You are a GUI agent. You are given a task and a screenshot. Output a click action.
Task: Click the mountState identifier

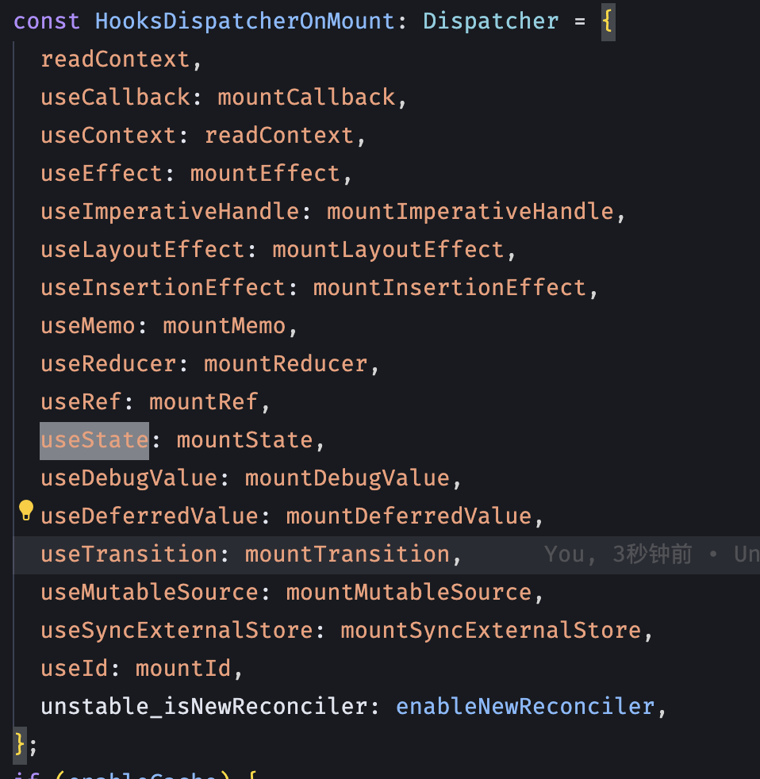[x=244, y=440]
